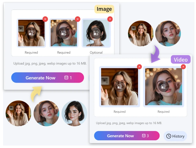Click Generate Now costing 1 credit
Screen dimensions: 196x148
(x=47, y=78)
